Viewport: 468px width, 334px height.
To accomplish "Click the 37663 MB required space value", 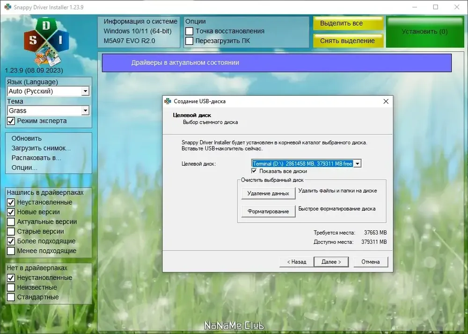I will (375, 233).
